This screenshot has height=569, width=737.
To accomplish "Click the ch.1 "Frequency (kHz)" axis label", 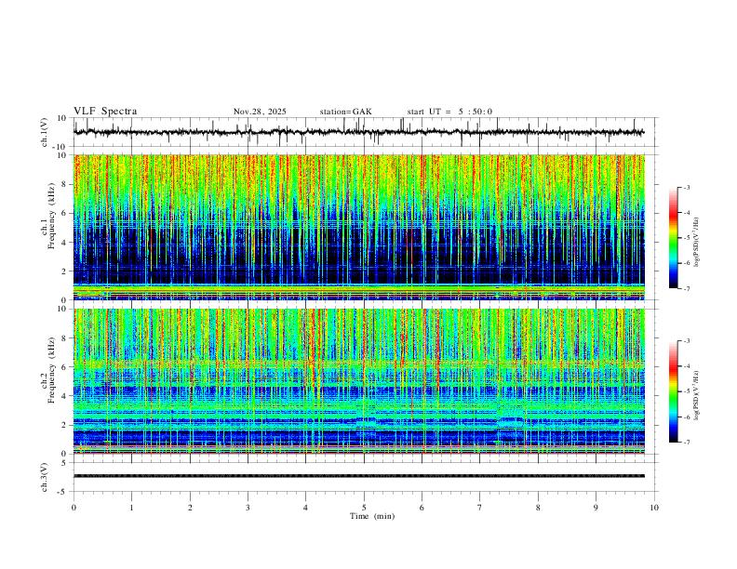I will (x=51, y=216).
